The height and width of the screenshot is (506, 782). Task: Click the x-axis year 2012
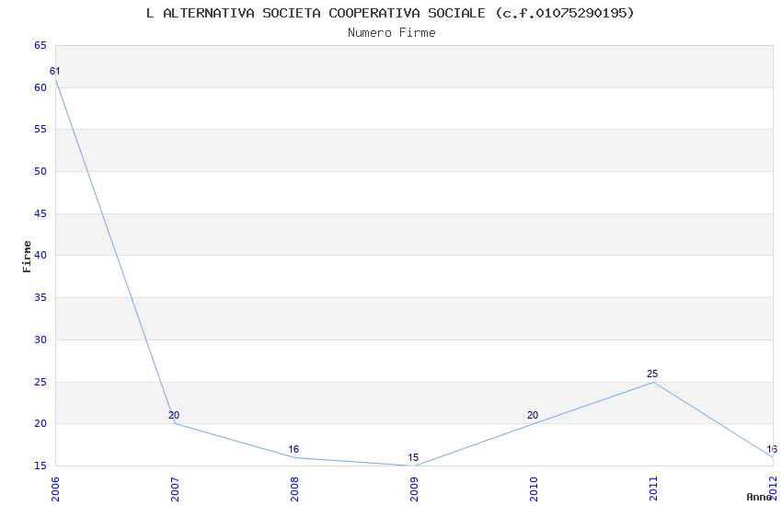pyautogui.click(x=773, y=489)
